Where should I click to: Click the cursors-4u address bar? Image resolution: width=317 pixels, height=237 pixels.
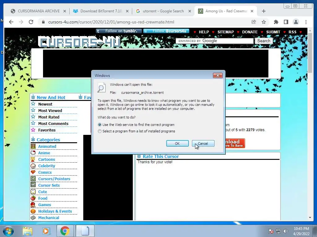[111, 22]
